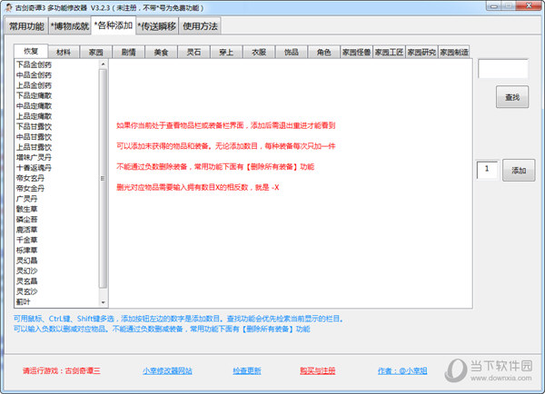
Task: Open the *博物成就 tab
Action: coord(70,26)
